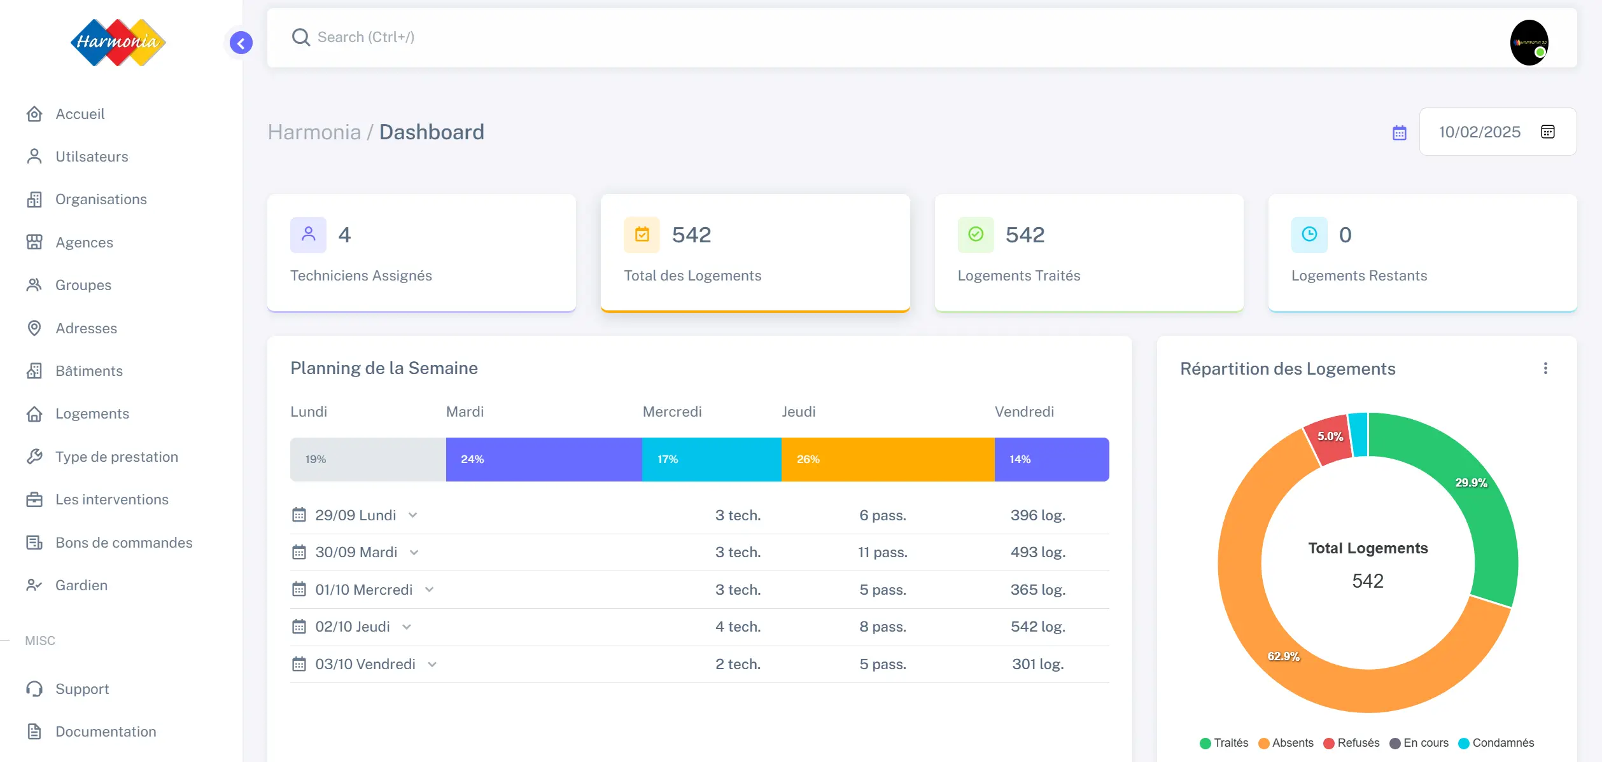Click the Mardi 24% segment of the planning bar
1602x762 pixels.
click(542, 459)
